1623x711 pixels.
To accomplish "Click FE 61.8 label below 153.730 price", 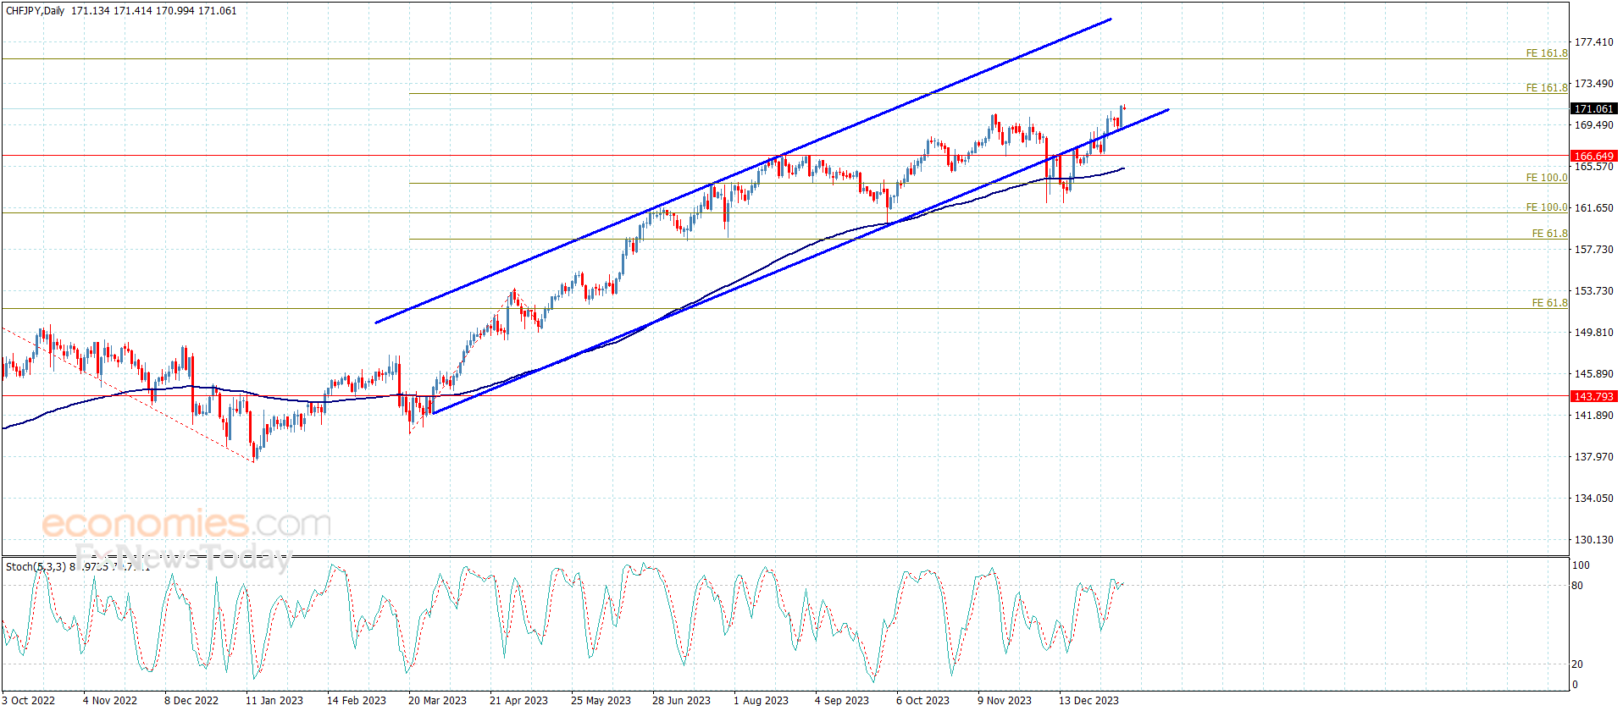I will 1550,303.
